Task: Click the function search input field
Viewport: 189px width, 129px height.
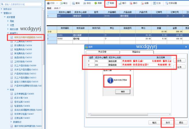Action: tap(23, 4)
